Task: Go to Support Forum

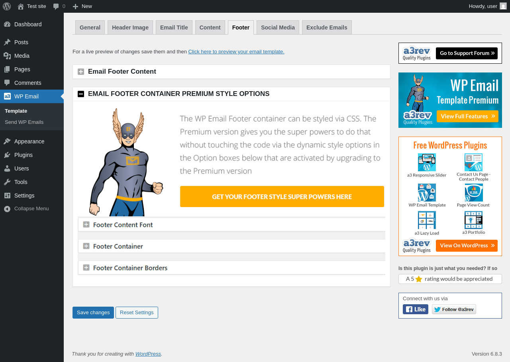Action: (x=467, y=53)
